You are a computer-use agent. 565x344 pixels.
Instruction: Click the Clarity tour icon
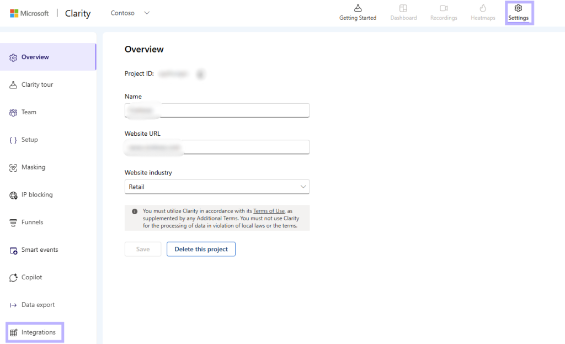pos(13,85)
